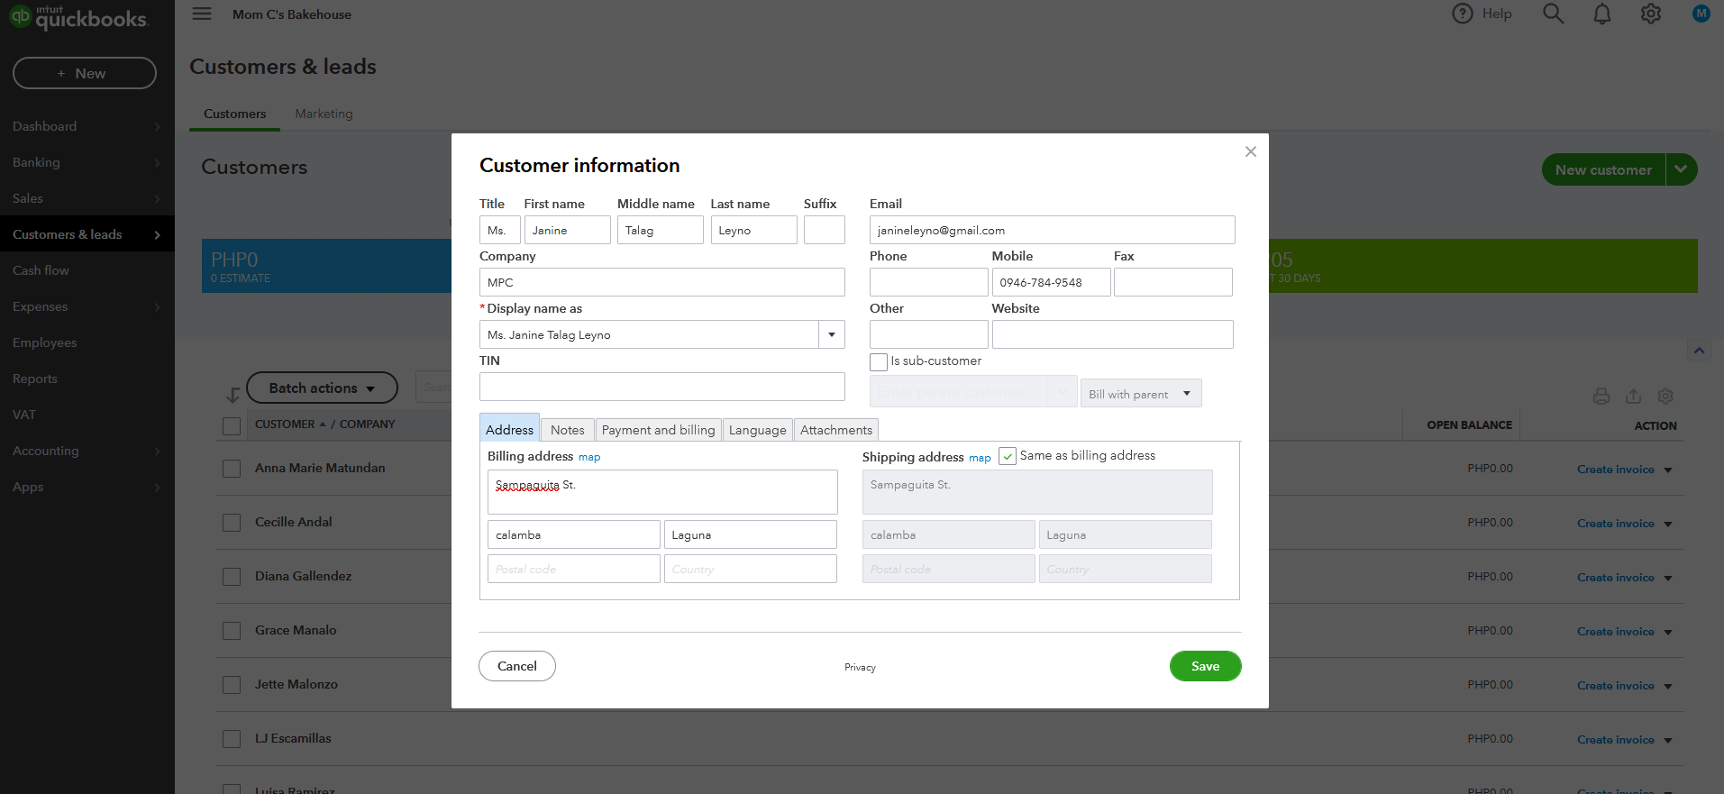The height and width of the screenshot is (794, 1724).
Task: Open the Notes tab
Action: pyautogui.click(x=567, y=430)
